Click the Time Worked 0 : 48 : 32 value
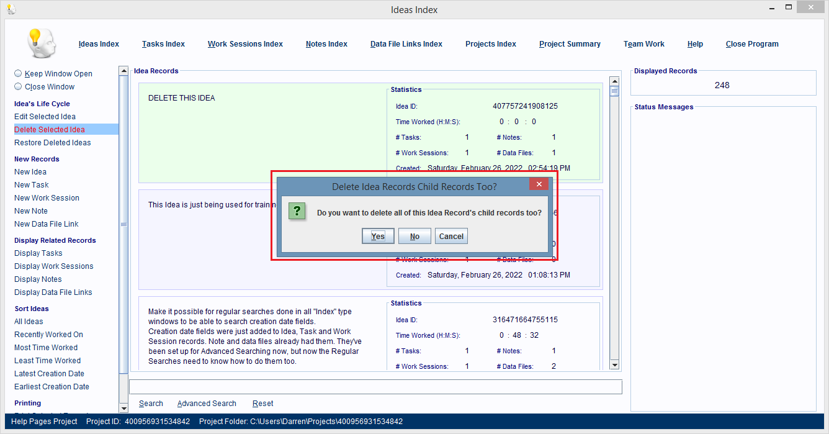The height and width of the screenshot is (434, 829). (519, 335)
